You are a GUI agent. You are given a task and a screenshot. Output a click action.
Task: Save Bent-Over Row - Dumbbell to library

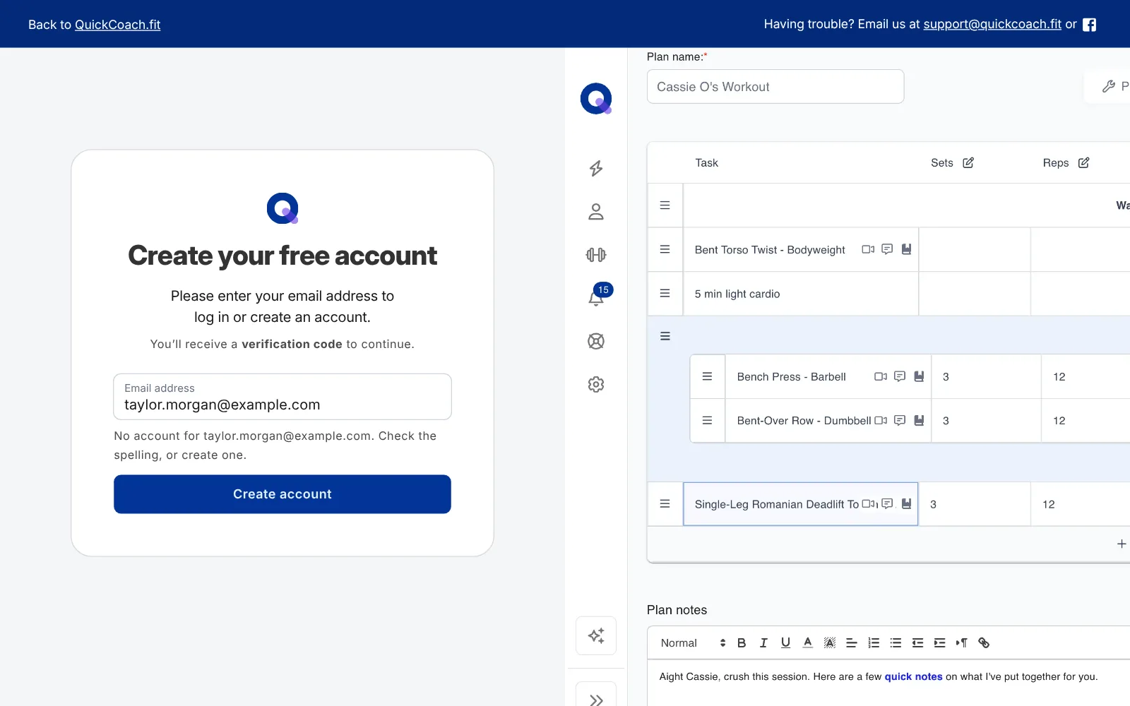click(920, 420)
